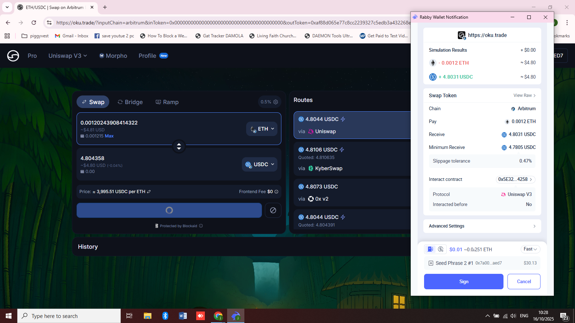575x323 pixels.
Task: Click the Protected by Blockaid info icon
Action: click(x=201, y=226)
